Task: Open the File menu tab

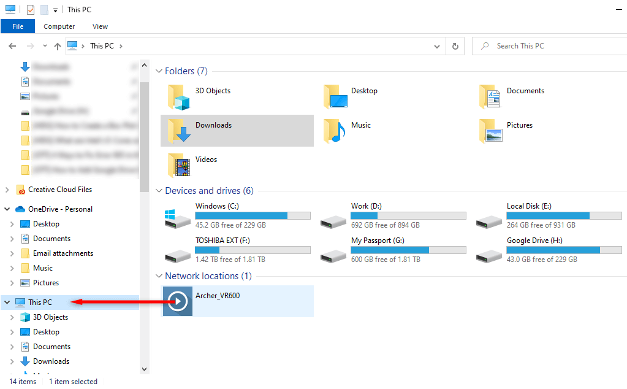Action: (x=18, y=26)
